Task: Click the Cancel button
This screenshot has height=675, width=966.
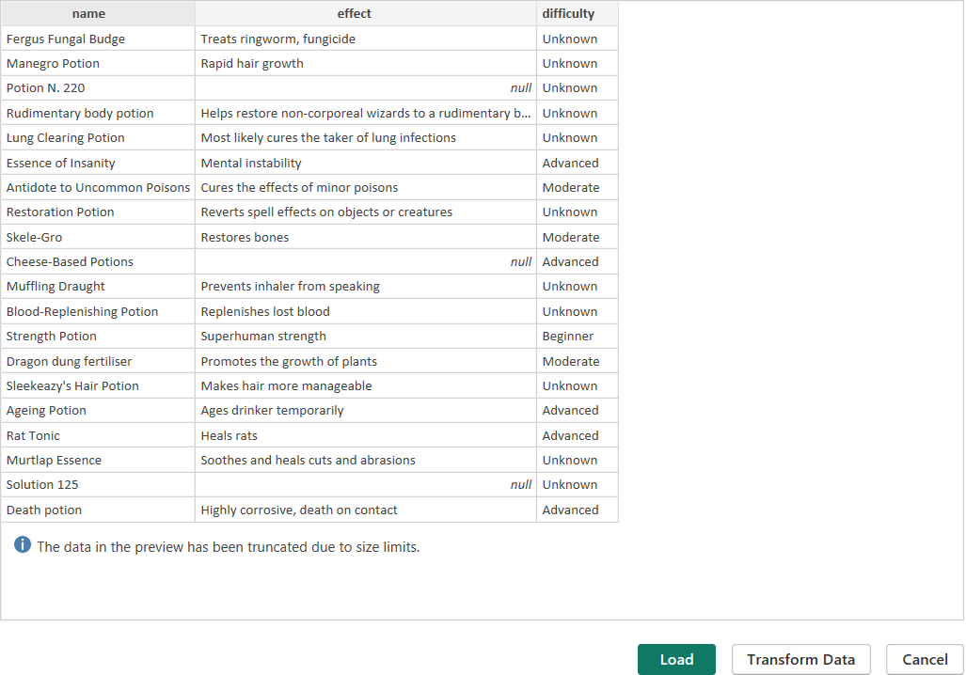Action: (925, 659)
